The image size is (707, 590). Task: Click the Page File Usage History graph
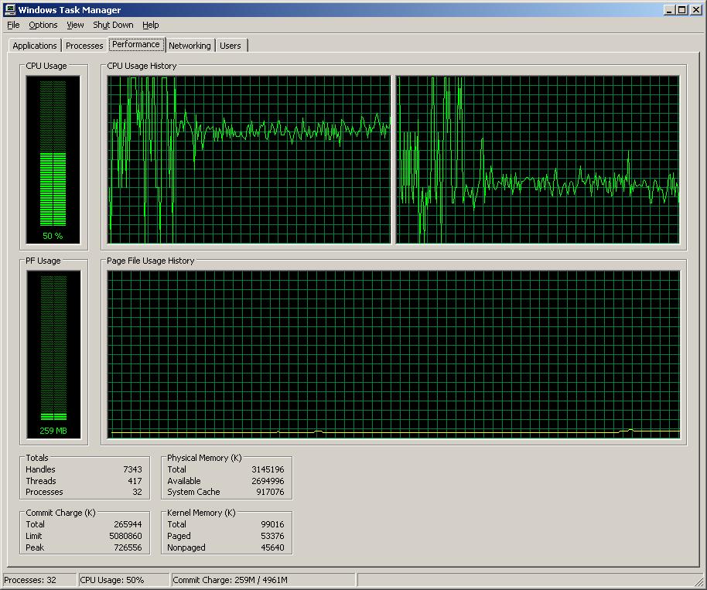click(394, 354)
